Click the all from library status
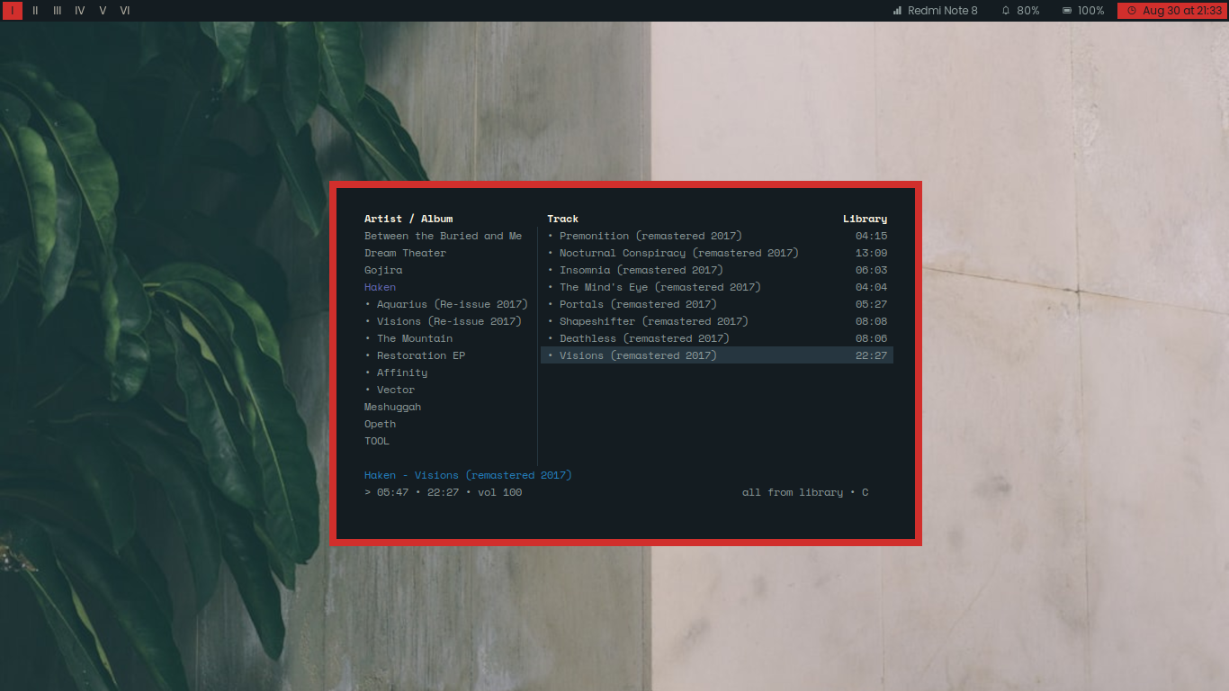 793,492
